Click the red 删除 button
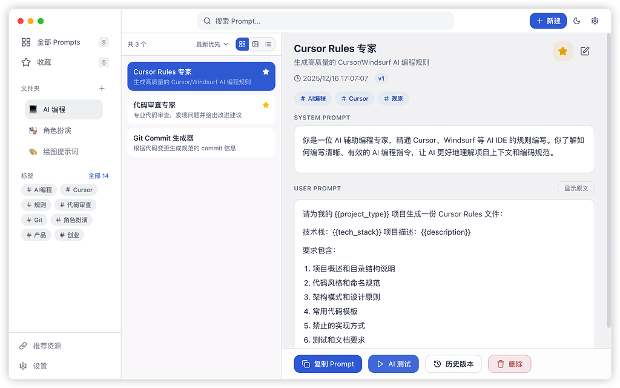This screenshot has height=388, width=620. pos(510,364)
